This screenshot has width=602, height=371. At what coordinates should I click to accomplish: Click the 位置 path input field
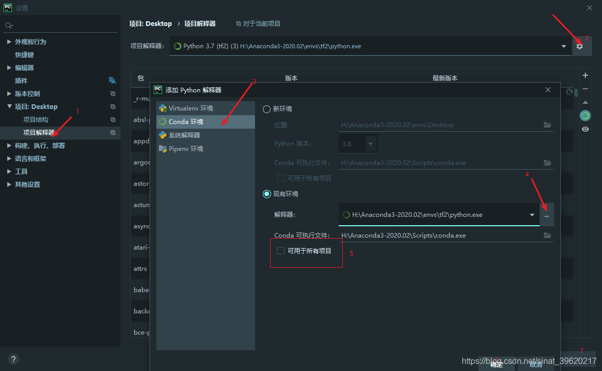point(441,125)
